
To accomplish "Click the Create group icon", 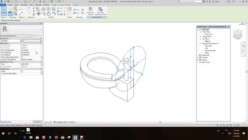I will click(69, 9).
